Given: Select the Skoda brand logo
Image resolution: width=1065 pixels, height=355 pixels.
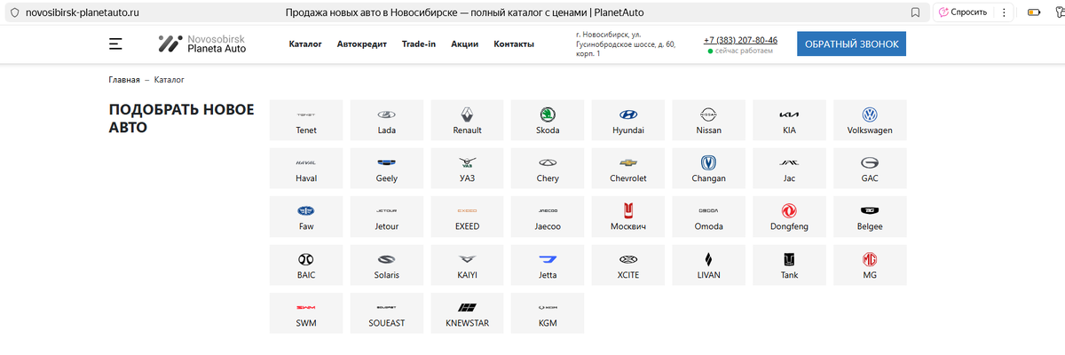Looking at the screenshot, I should point(548,114).
